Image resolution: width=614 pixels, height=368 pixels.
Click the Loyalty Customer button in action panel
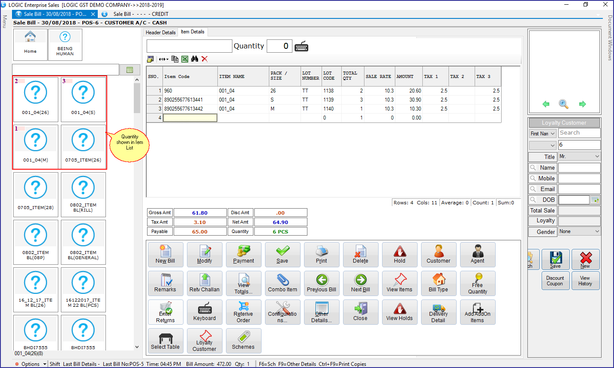pos(205,341)
